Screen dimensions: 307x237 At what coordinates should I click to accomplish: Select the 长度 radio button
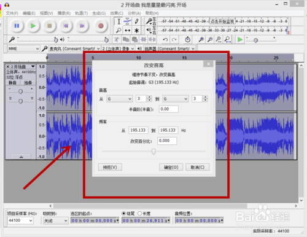point(139,214)
